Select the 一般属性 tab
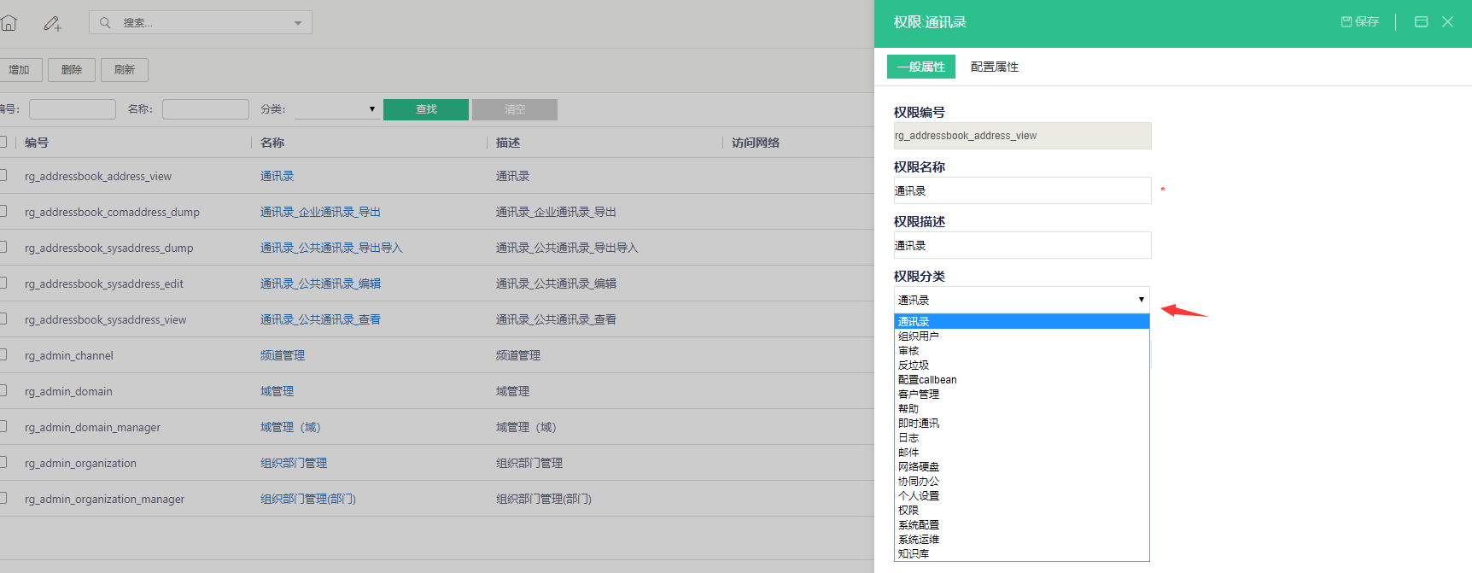 click(x=921, y=67)
